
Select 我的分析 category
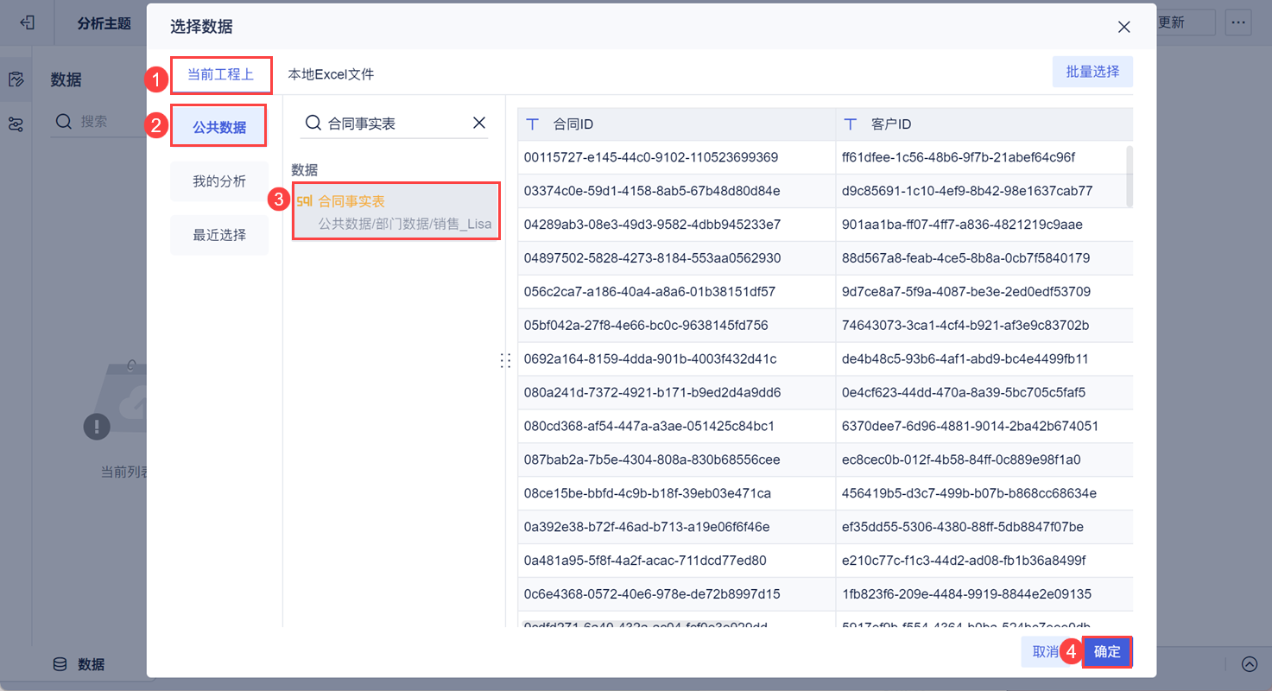[x=219, y=181]
